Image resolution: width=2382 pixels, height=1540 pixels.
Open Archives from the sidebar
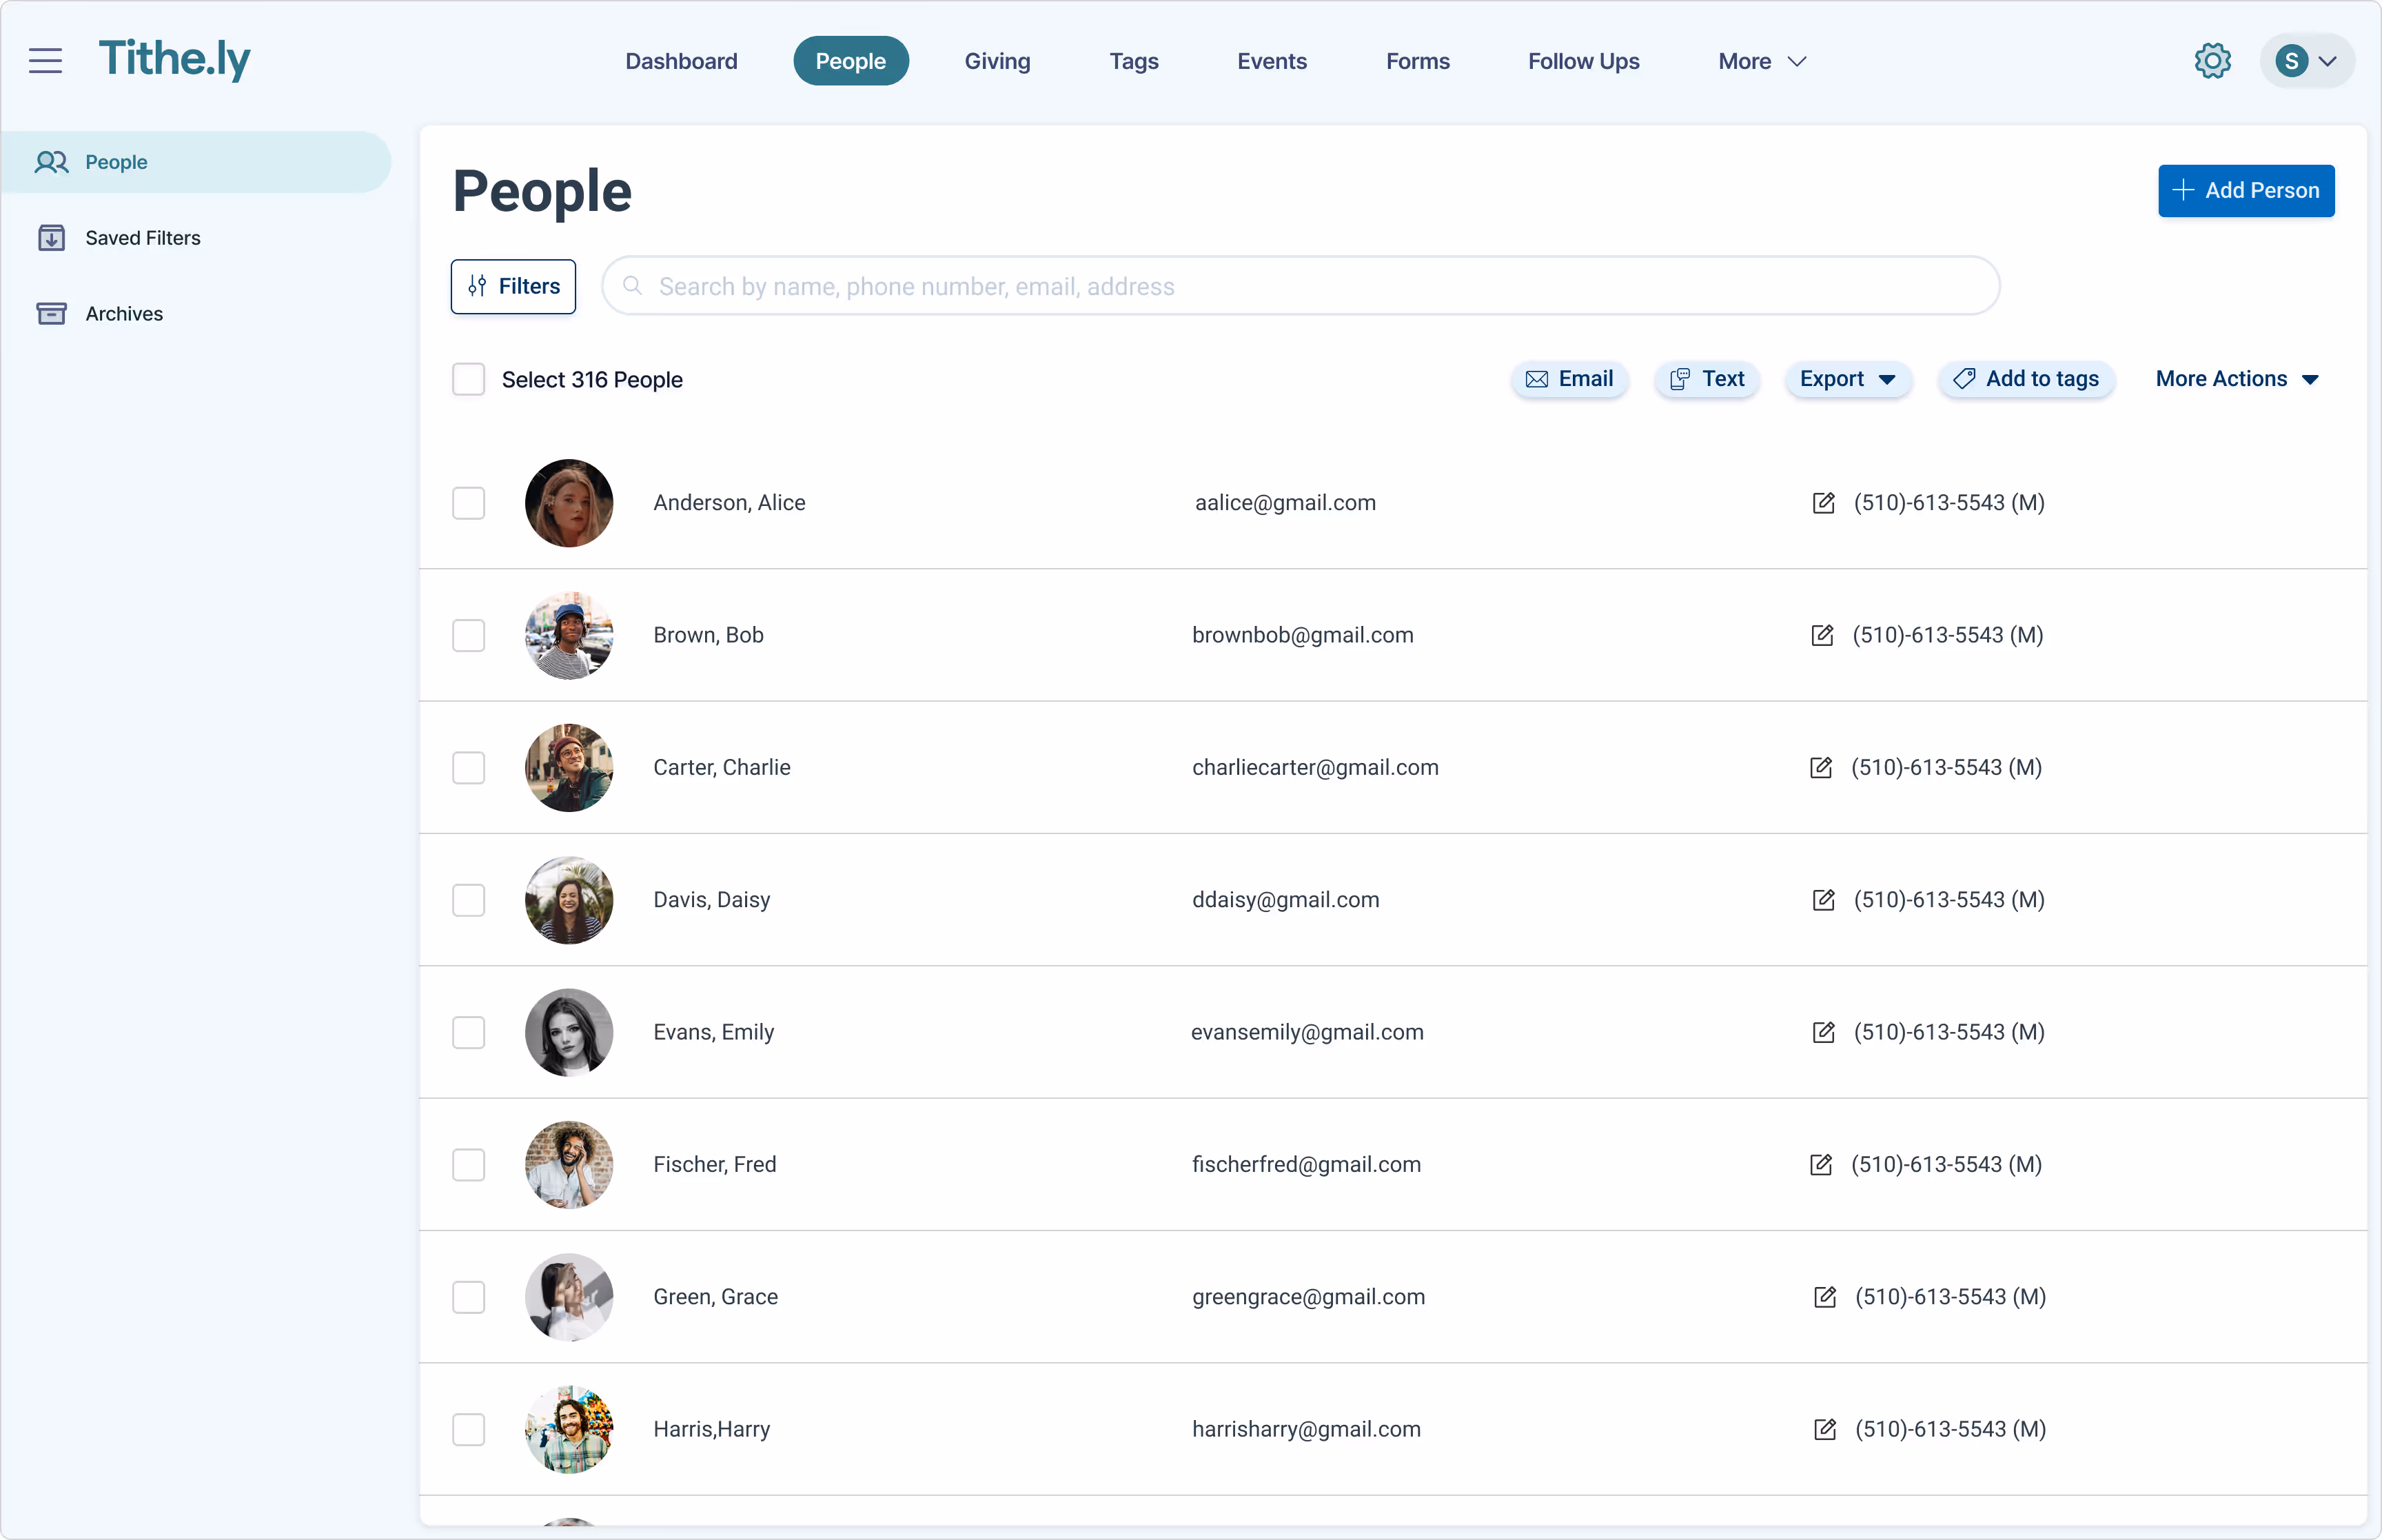click(x=123, y=313)
